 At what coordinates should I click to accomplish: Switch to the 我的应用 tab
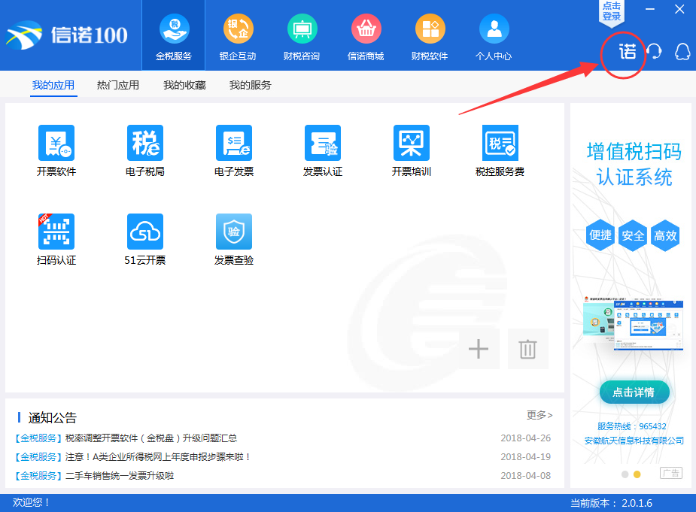[x=53, y=85]
